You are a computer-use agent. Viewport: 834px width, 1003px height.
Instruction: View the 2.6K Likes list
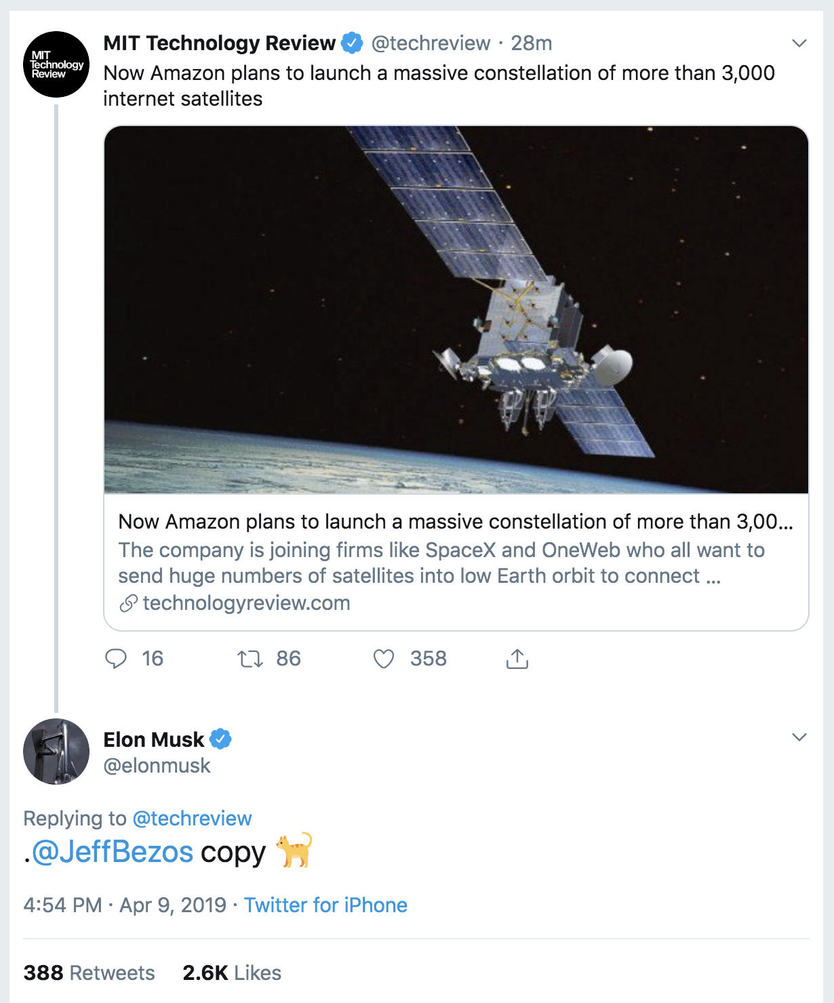point(232,973)
